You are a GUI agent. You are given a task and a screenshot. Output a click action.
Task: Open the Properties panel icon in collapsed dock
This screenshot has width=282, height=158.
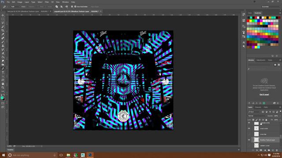tap(244, 21)
